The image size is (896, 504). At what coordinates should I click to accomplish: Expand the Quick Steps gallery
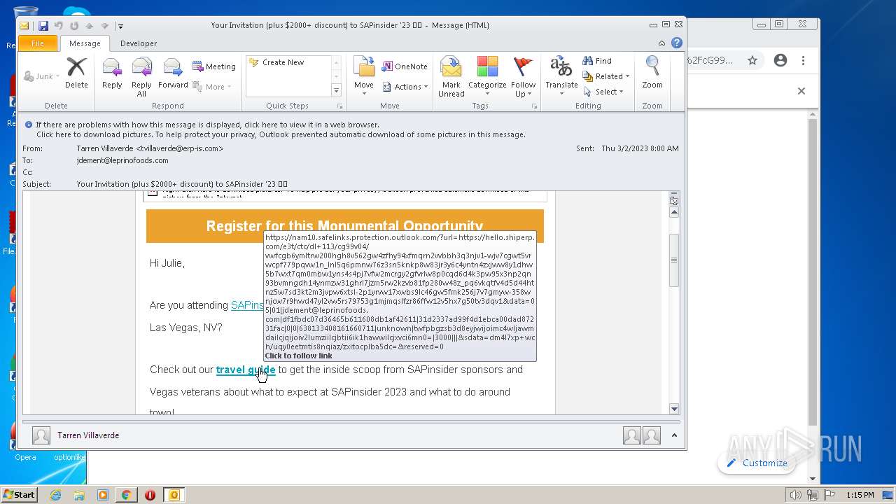(336, 90)
